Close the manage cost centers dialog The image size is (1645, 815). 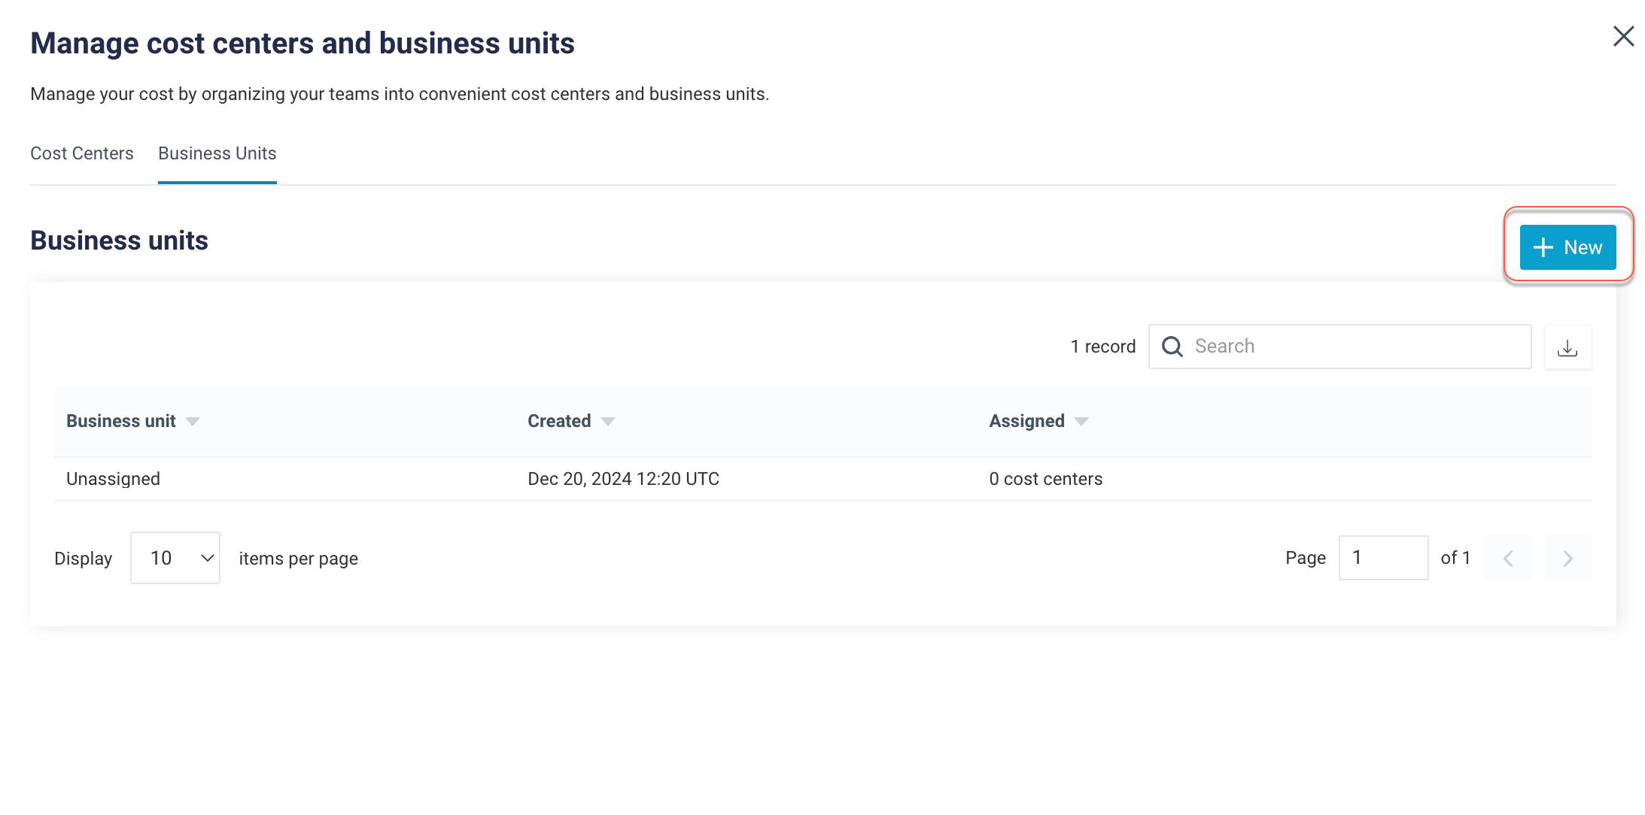pyautogui.click(x=1623, y=36)
